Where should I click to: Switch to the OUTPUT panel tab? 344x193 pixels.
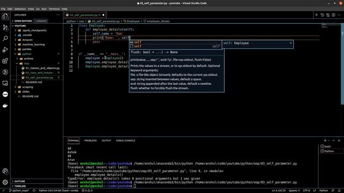click(x=106, y=140)
